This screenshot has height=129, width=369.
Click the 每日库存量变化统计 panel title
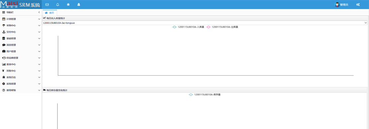tap(57, 90)
